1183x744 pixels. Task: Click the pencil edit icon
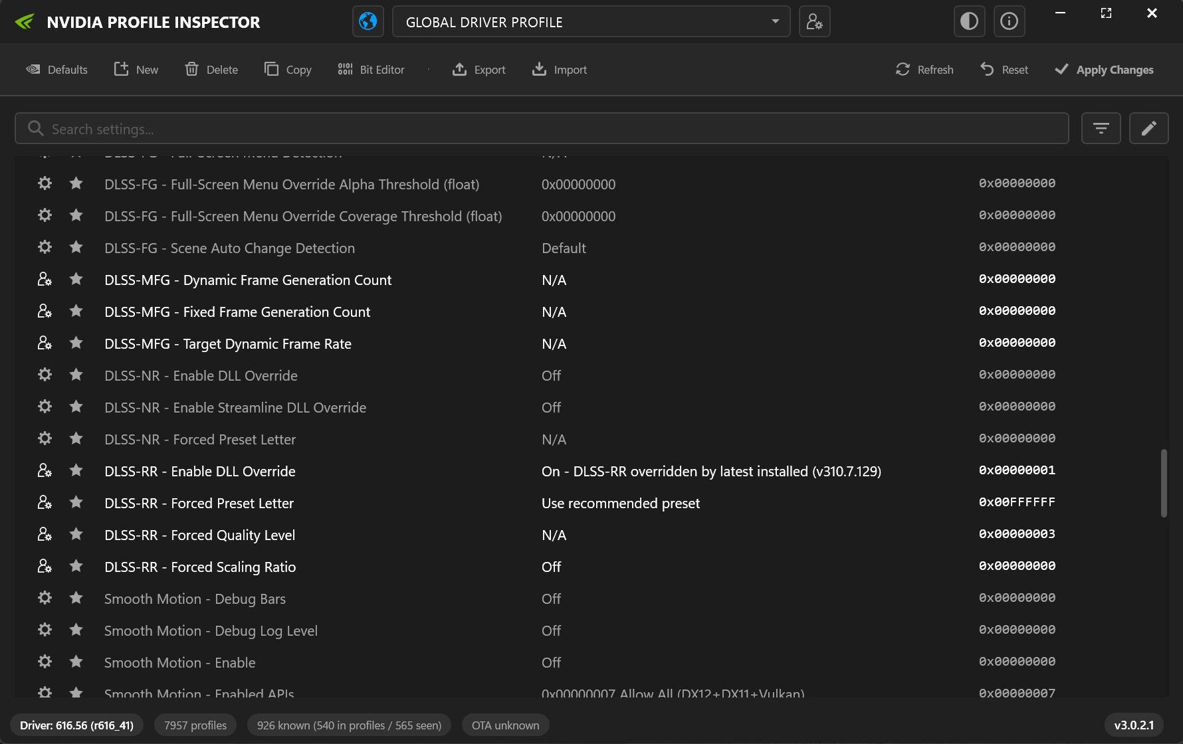click(1149, 128)
